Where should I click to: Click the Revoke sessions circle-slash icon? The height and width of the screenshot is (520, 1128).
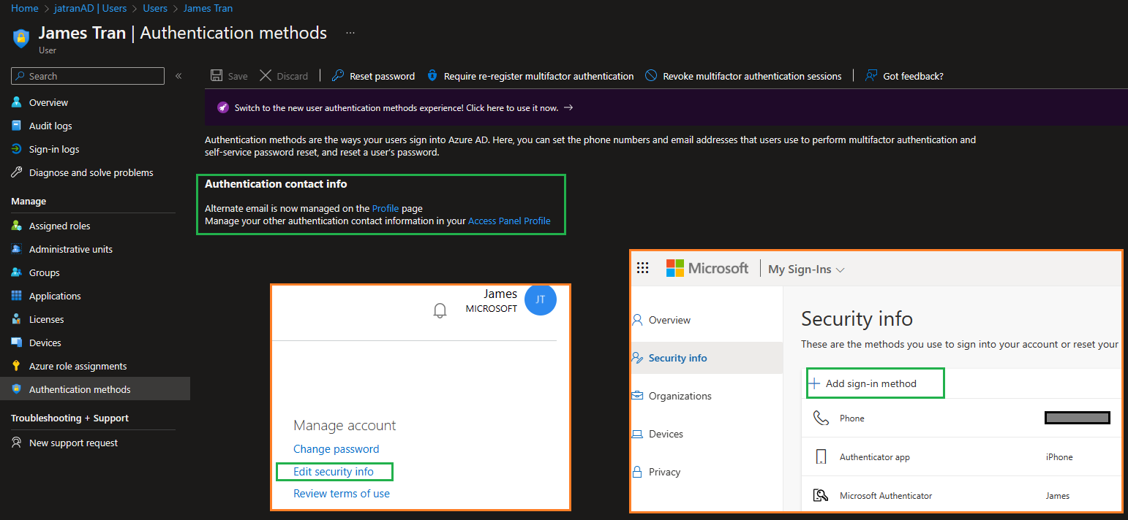point(651,76)
